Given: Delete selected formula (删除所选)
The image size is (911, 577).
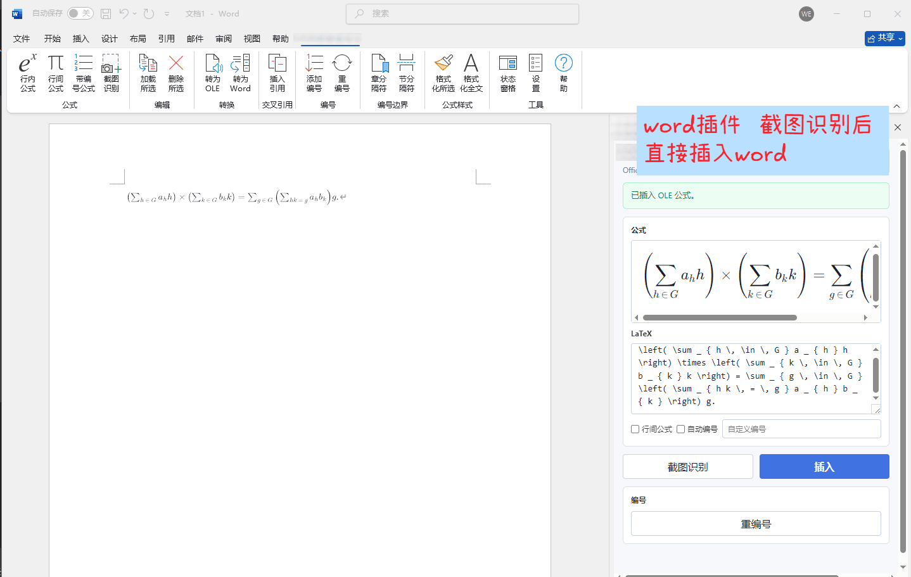Looking at the screenshot, I should point(176,73).
